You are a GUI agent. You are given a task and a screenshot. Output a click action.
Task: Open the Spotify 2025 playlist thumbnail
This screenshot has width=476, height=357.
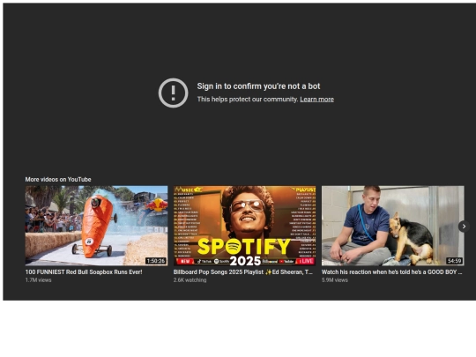click(244, 226)
